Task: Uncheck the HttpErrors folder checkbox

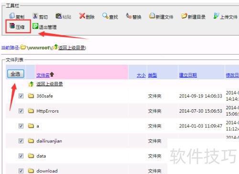Action: coord(21,111)
